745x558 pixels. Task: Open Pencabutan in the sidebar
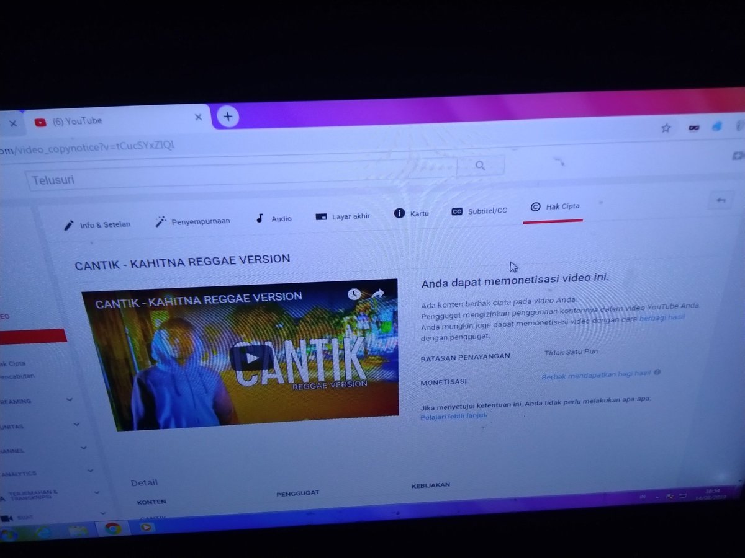click(x=17, y=376)
